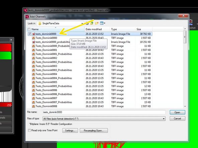Click date 26.11.2020 13:52 of selected file
This screenshot has height=148, width=198.
(x=95, y=34)
